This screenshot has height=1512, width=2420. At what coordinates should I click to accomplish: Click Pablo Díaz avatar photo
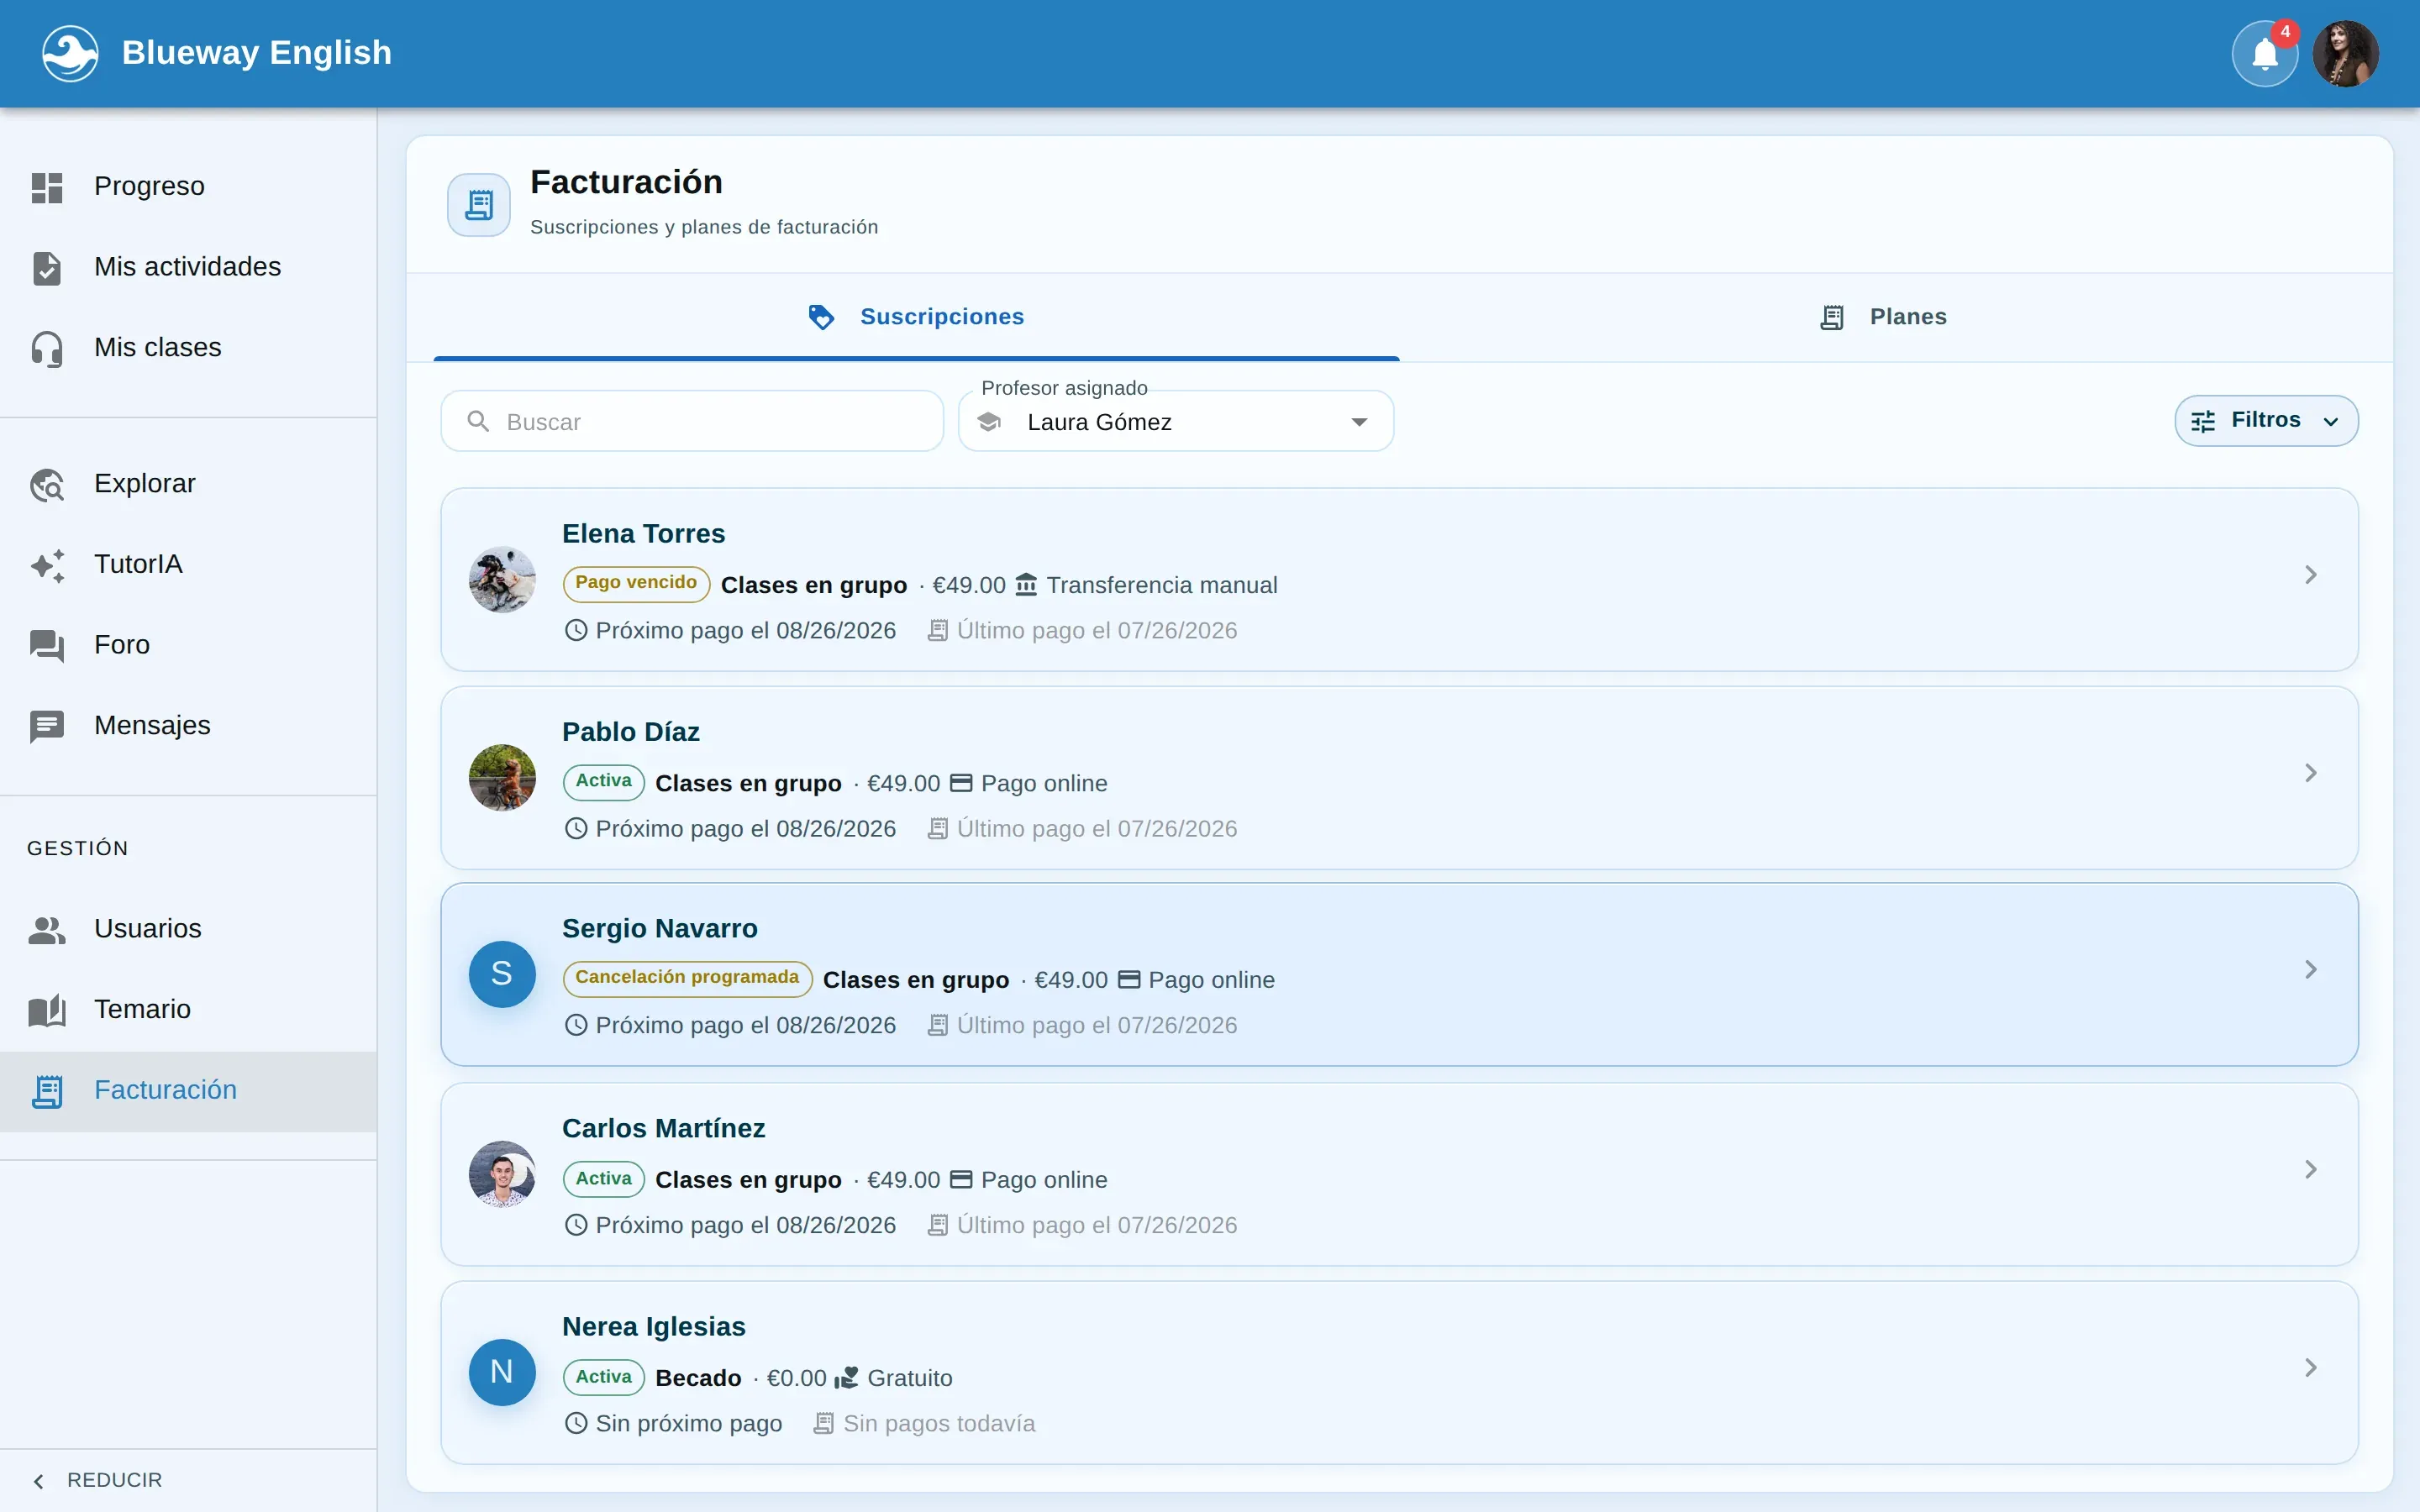pos(502,777)
